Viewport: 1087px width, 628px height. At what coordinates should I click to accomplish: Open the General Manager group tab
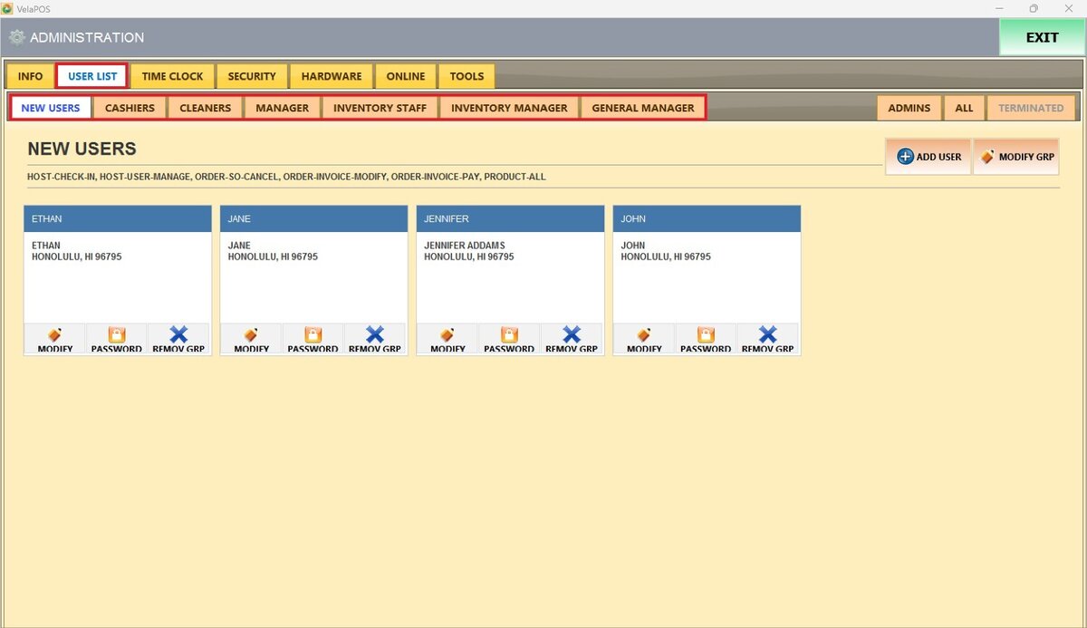643,108
